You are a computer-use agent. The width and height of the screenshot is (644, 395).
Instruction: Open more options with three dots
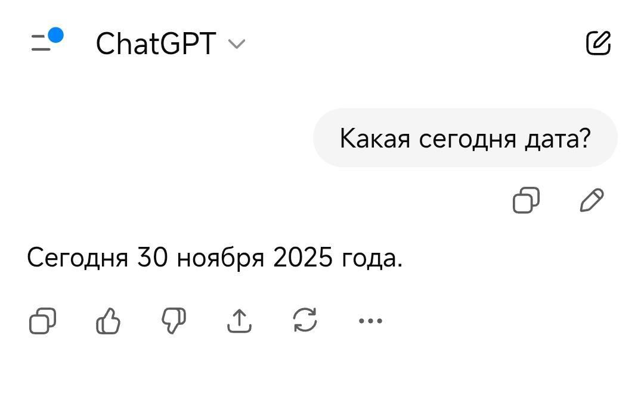point(370,321)
